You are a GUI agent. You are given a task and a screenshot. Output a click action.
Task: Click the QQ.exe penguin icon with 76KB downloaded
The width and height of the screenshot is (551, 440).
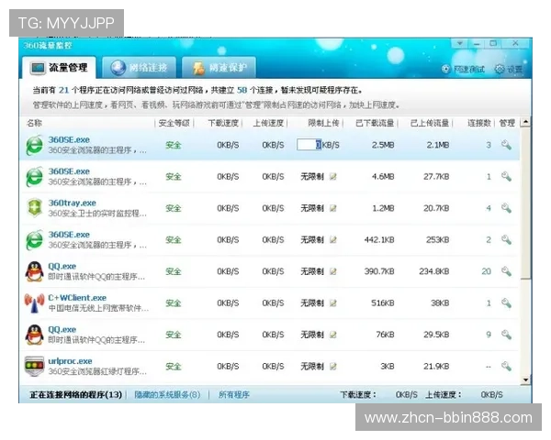(35, 335)
